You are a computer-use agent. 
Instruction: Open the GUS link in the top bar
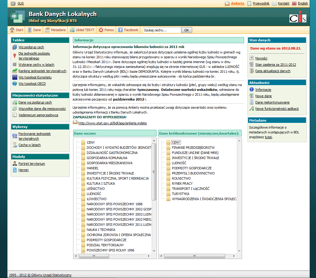point(21,3)
